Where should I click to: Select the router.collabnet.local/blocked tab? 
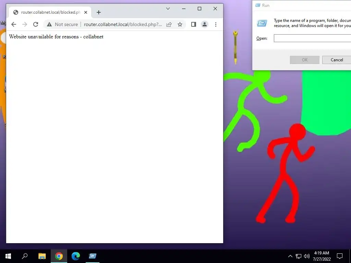point(50,12)
